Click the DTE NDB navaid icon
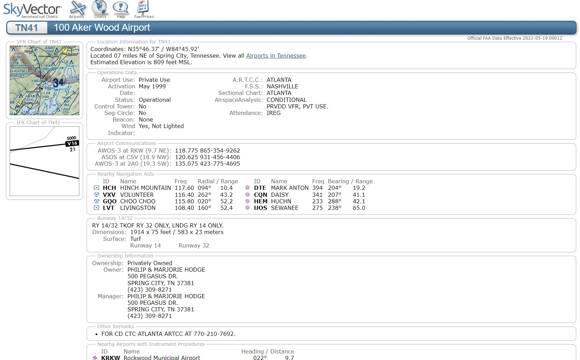The image size is (580, 360). point(247,188)
